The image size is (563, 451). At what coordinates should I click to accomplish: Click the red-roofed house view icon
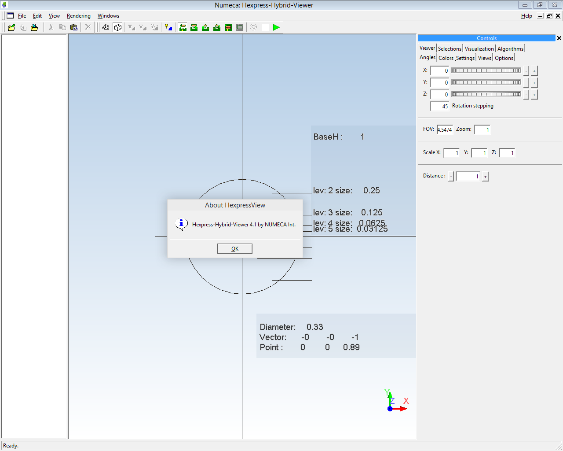pyautogui.click(x=228, y=27)
